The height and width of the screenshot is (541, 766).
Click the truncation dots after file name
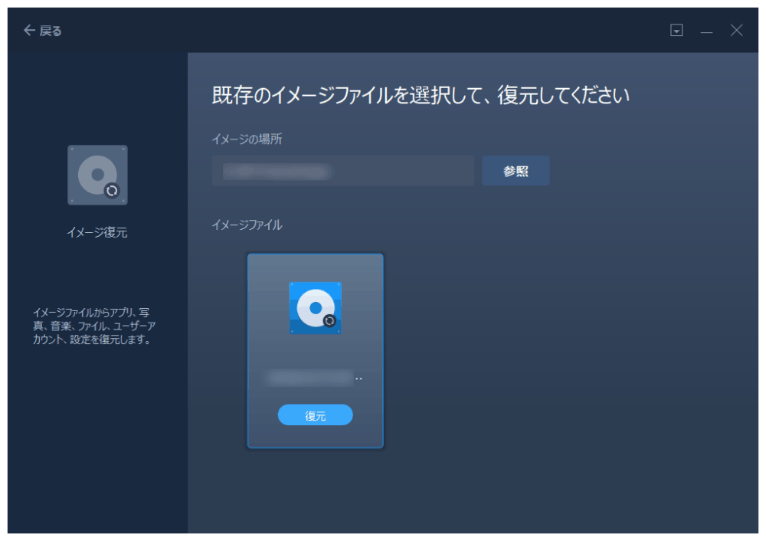point(358,378)
